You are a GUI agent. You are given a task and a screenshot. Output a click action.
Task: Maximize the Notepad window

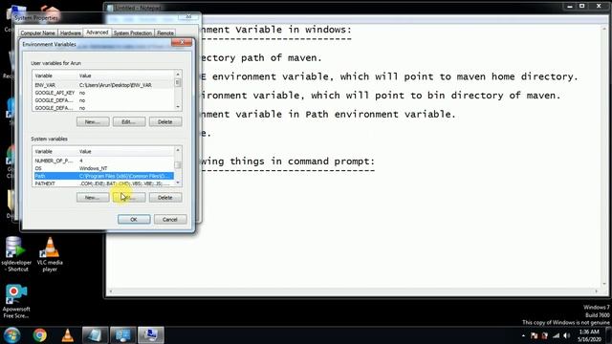click(582, 6)
